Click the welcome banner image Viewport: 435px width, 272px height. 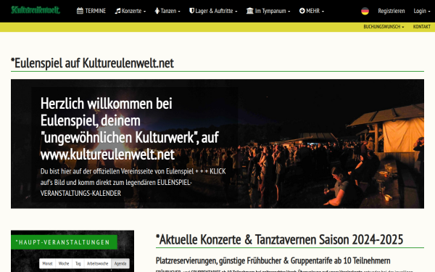tap(217, 144)
